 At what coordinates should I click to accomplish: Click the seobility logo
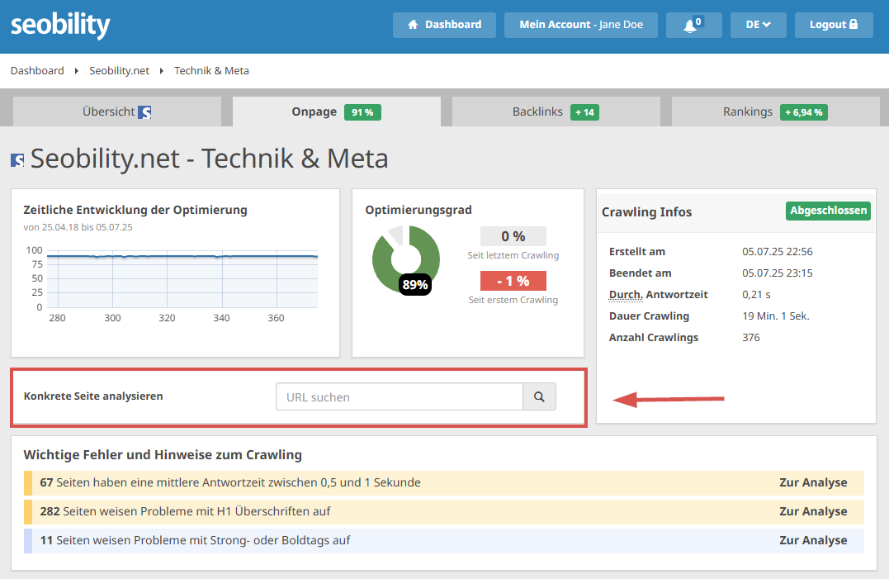(60, 25)
